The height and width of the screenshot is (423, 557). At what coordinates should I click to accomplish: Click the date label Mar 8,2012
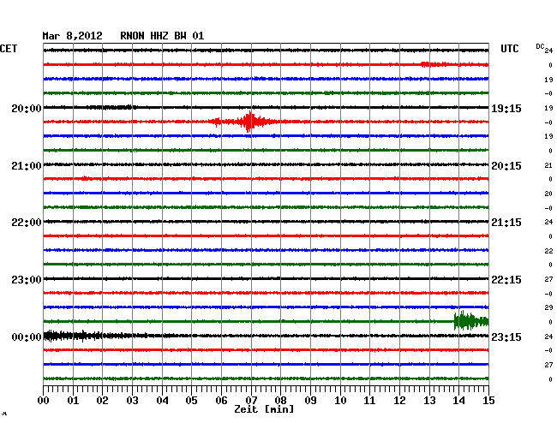pos(72,36)
